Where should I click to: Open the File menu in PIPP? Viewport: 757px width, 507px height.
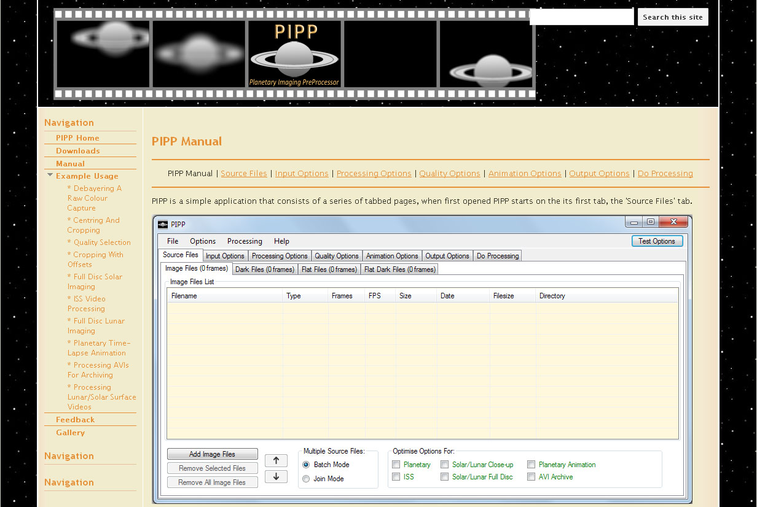pyautogui.click(x=173, y=241)
